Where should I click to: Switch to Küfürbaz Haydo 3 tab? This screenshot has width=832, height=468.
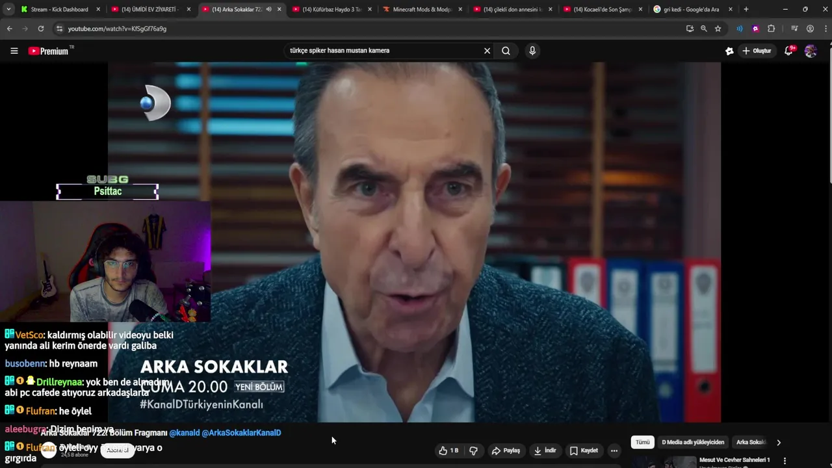(330, 9)
